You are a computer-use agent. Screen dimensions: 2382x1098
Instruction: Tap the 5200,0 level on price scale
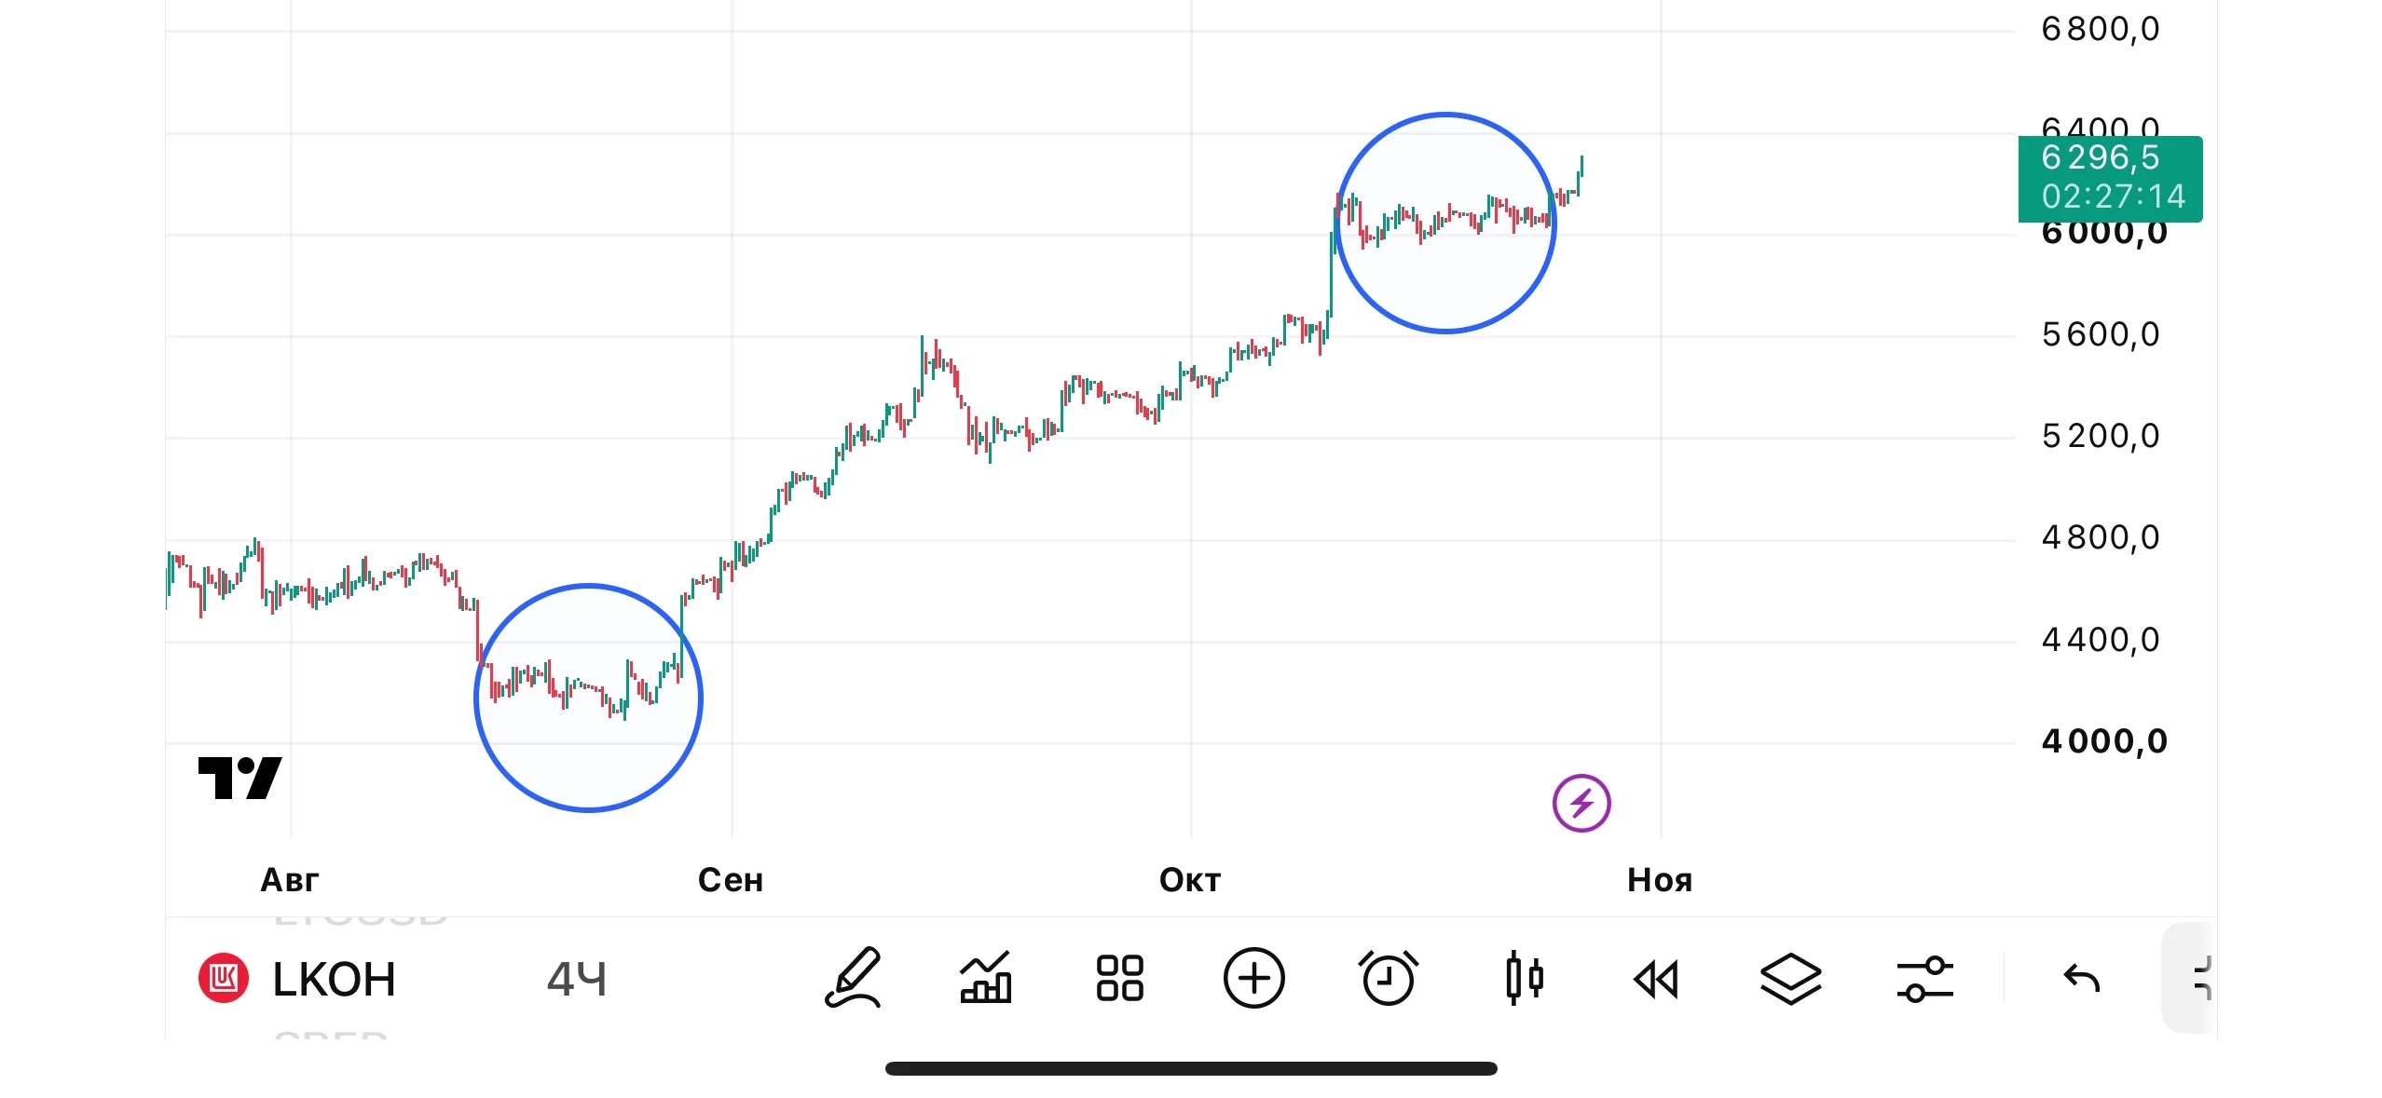[x=2101, y=436]
